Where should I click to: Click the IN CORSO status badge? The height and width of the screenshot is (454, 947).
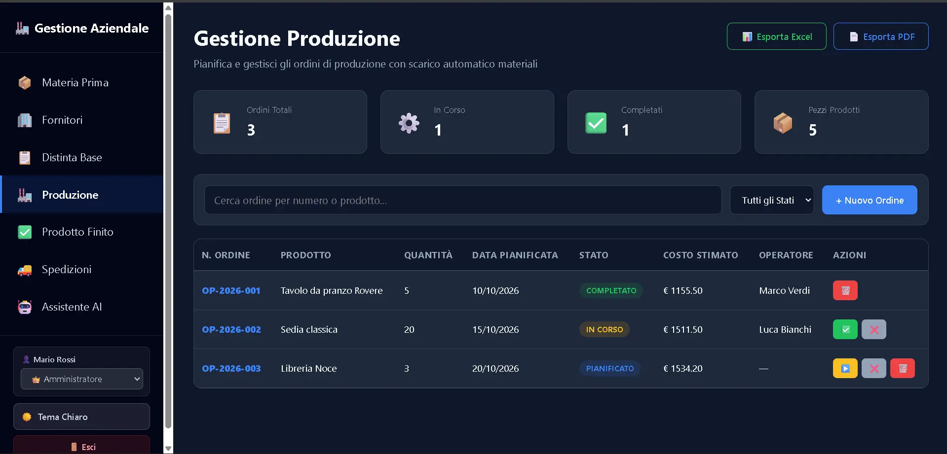tap(604, 329)
